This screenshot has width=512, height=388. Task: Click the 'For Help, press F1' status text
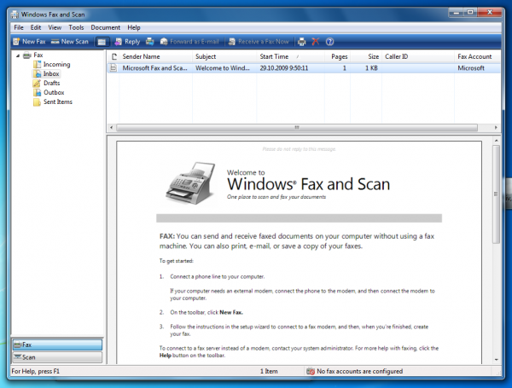(36, 371)
